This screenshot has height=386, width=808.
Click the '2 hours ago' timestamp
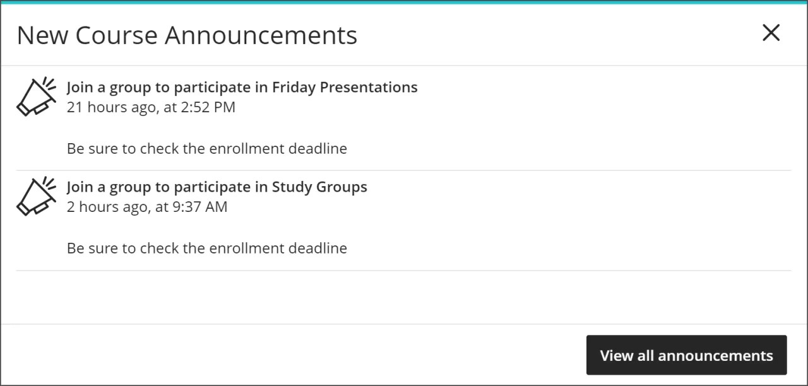tap(147, 207)
